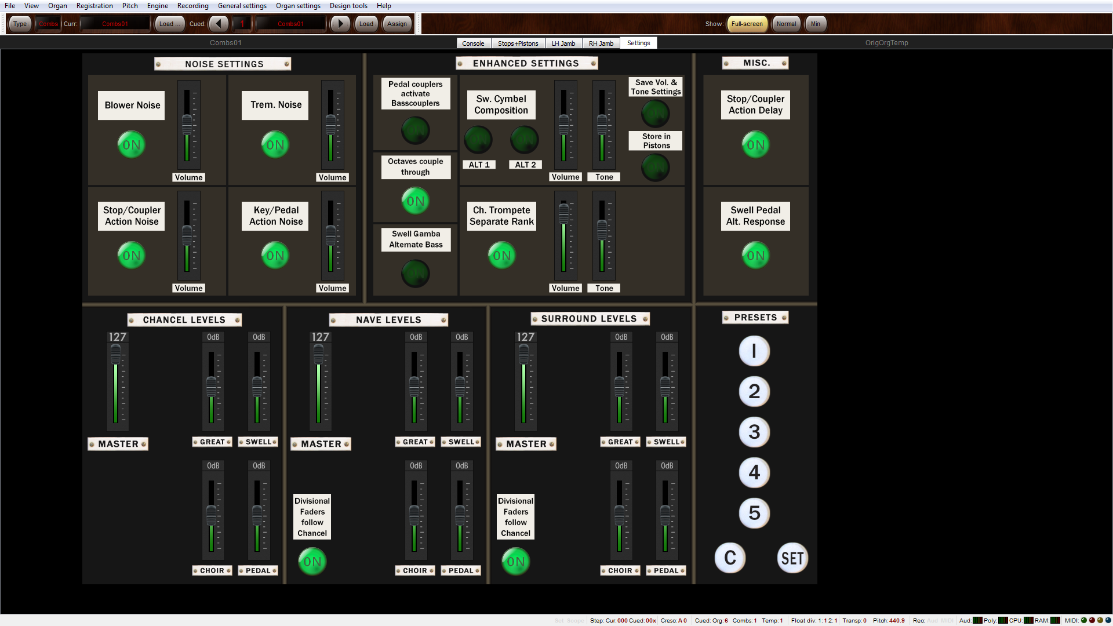Screen dimensions: 1113x626
Task: Select preset button 3
Action: click(754, 432)
